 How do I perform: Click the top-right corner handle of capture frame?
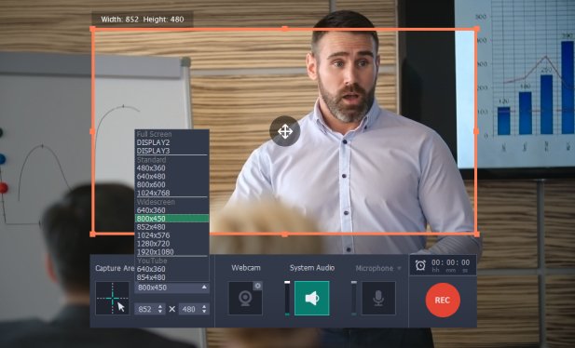(x=476, y=29)
